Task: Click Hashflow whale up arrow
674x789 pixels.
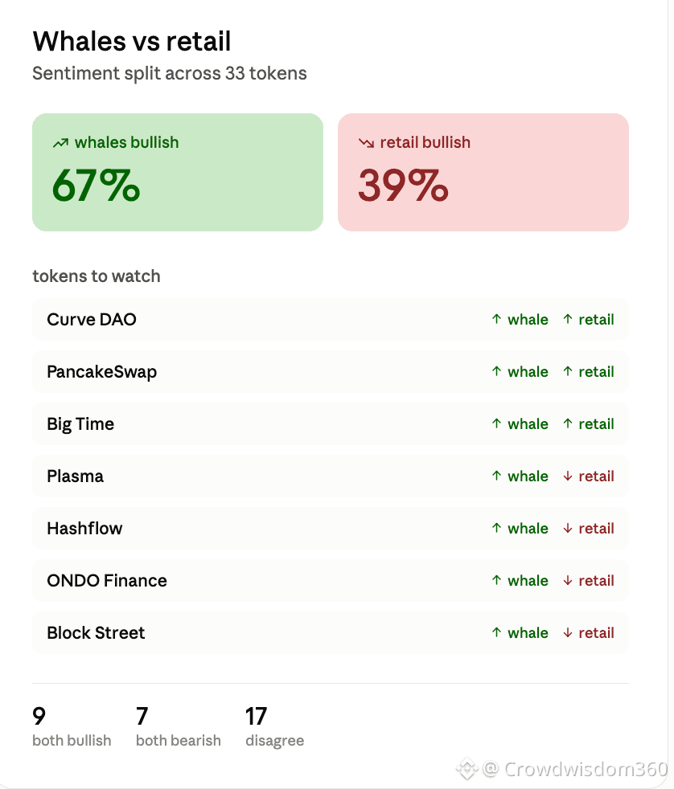Action: pyautogui.click(x=497, y=528)
